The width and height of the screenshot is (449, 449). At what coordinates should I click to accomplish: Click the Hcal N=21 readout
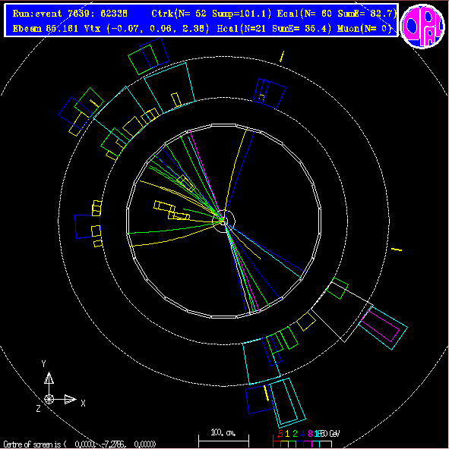click(274, 28)
